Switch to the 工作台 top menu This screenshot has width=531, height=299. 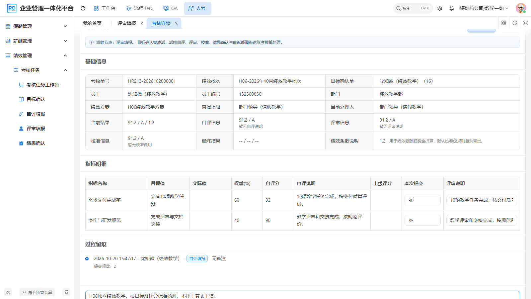[x=105, y=8]
